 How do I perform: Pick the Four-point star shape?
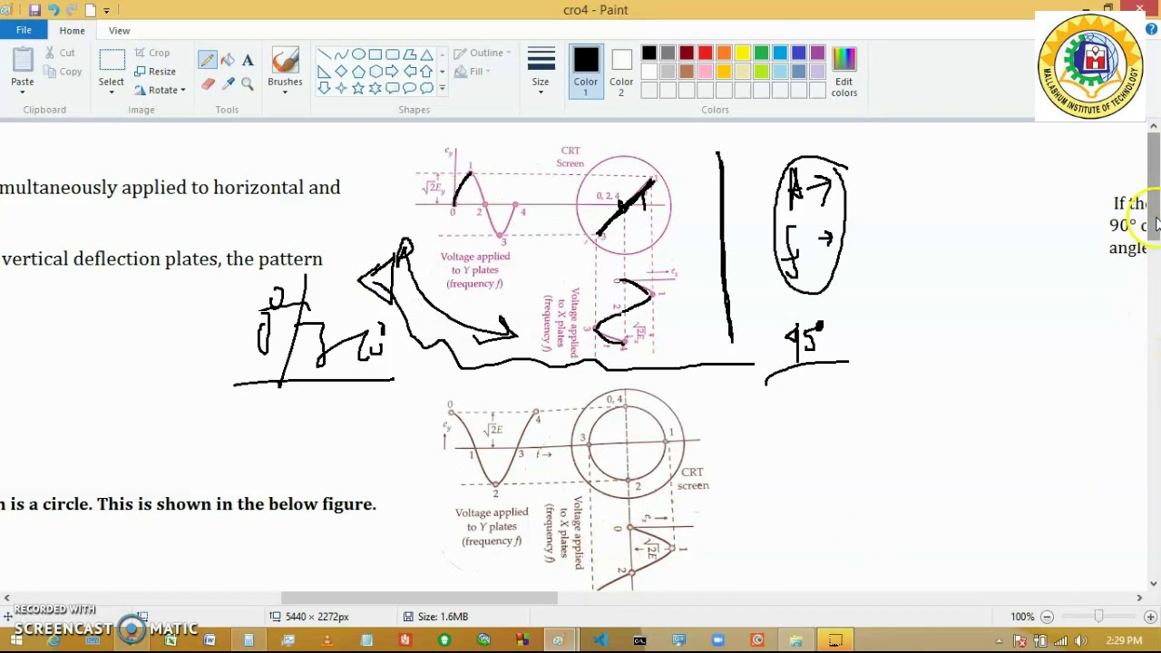pyautogui.click(x=341, y=88)
